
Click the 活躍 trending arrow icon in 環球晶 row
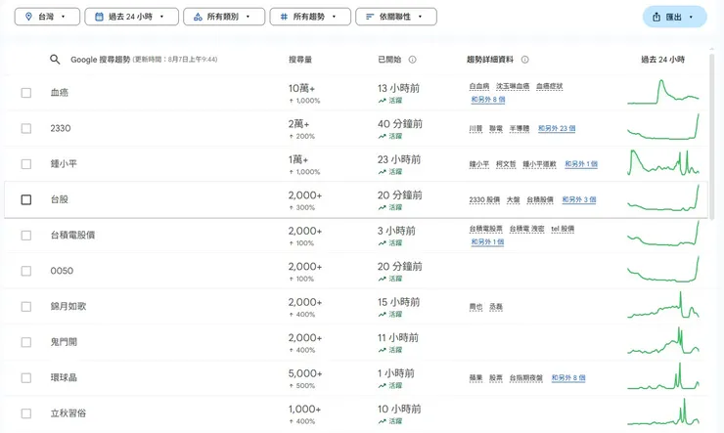coord(382,385)
